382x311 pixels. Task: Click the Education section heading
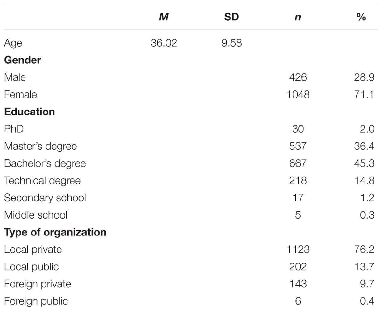(x=29, y=112)
